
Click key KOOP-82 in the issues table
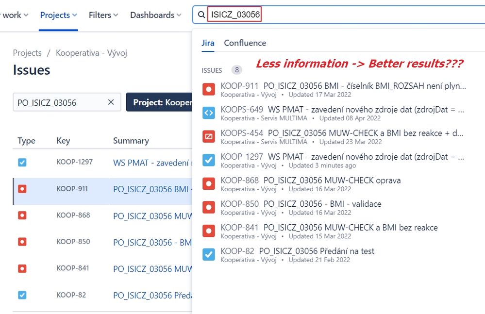(71, 295)
